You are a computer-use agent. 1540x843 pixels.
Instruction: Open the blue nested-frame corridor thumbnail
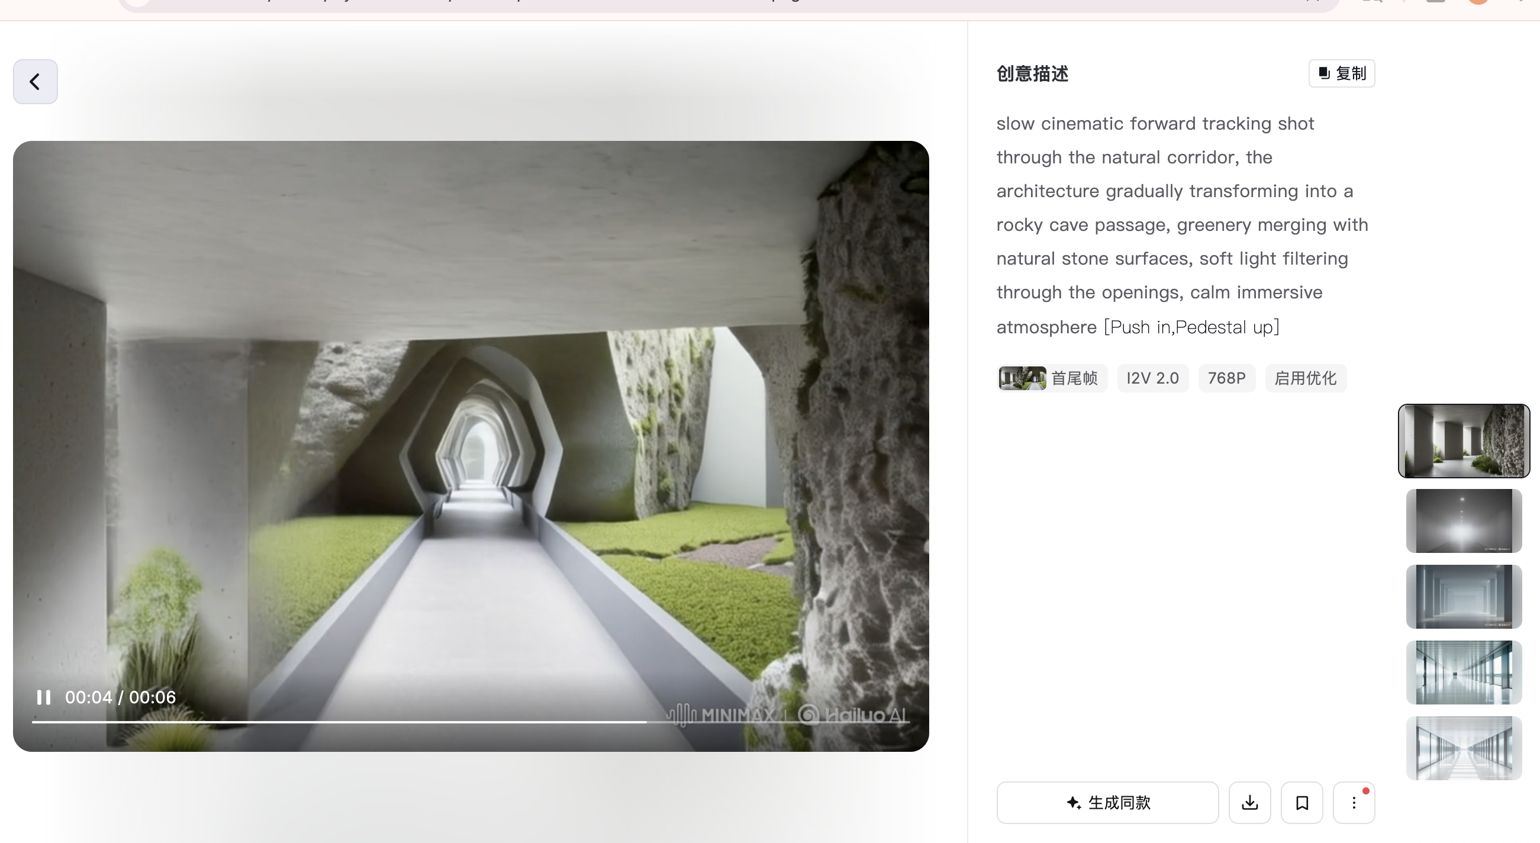tap(1464, 596)
